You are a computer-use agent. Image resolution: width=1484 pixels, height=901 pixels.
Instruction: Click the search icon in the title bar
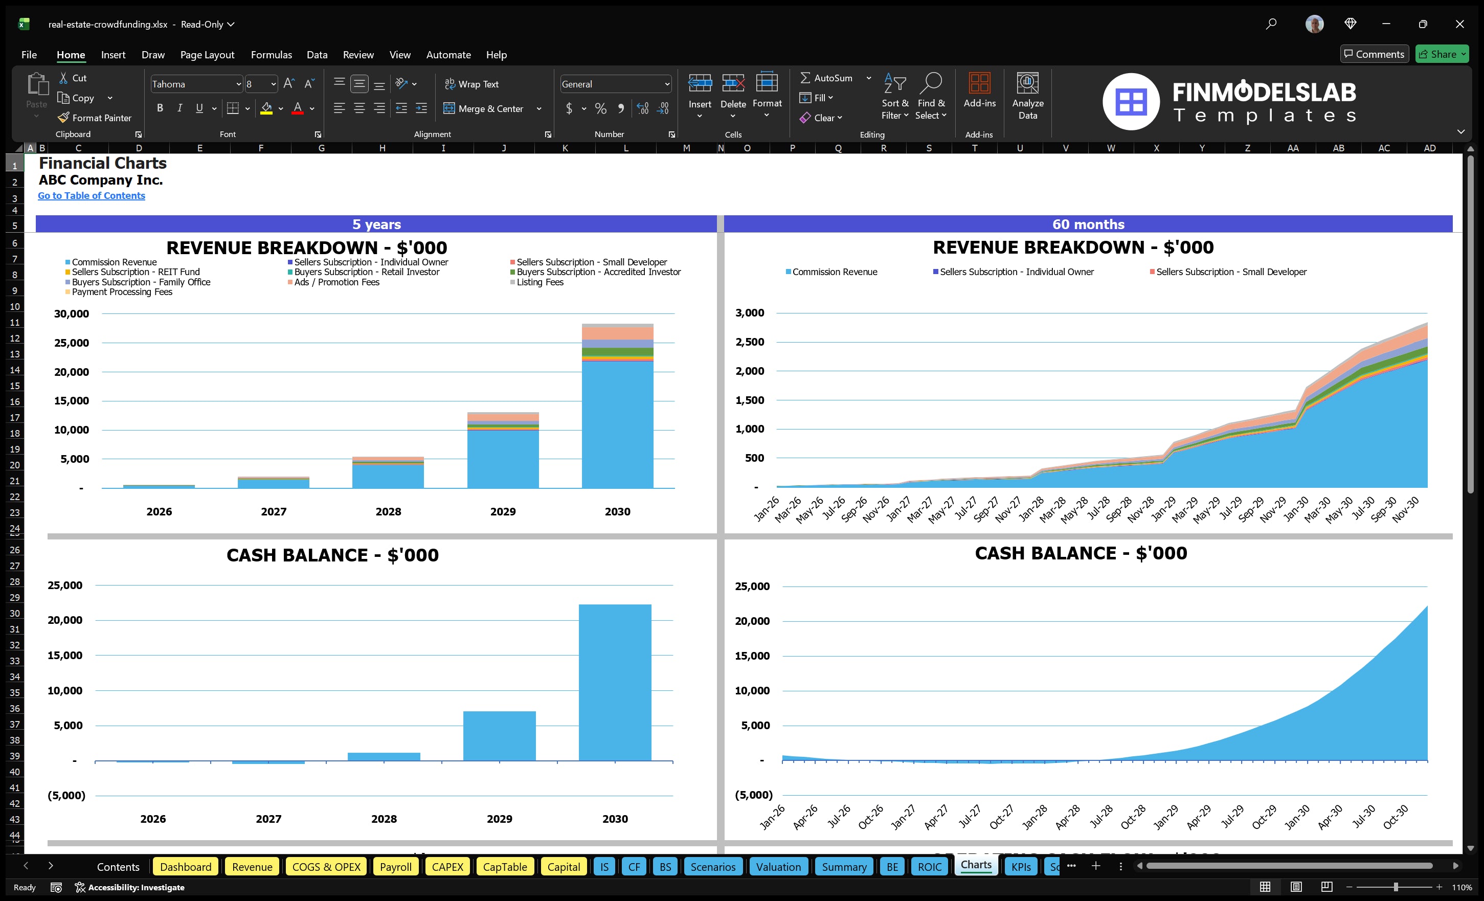click(x=1271, y=24)
